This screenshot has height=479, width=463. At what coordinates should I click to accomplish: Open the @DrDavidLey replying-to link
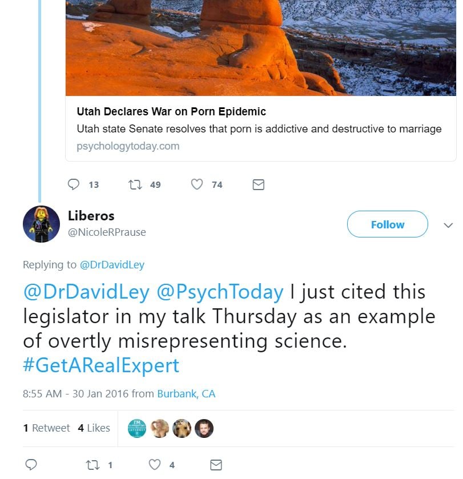tap(112, 265)
